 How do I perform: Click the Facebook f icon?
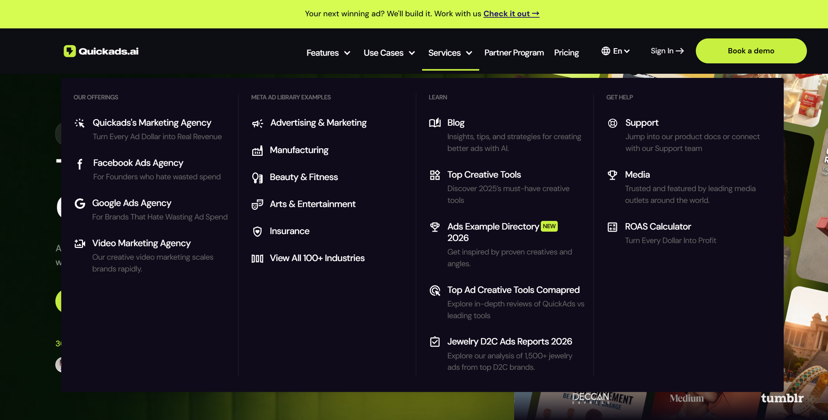pos(80,164)
